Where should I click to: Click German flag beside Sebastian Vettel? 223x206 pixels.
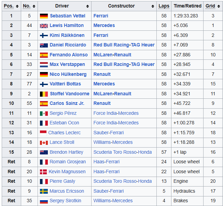click(44, 16)
